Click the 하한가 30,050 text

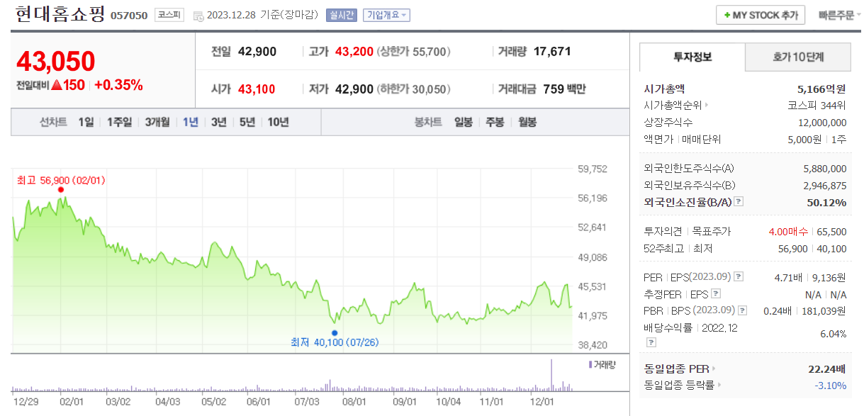(x=414, y=89)
